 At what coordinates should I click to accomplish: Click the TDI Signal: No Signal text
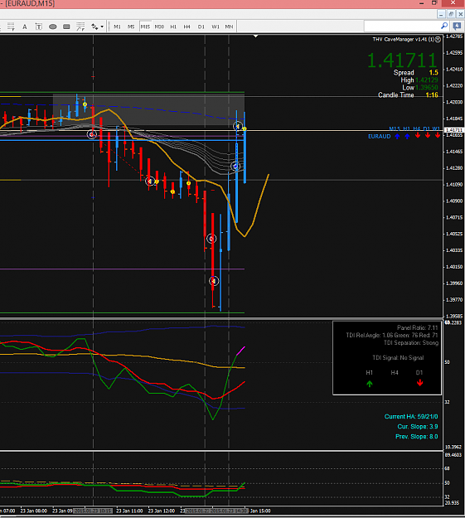click(x=398, y=358)
